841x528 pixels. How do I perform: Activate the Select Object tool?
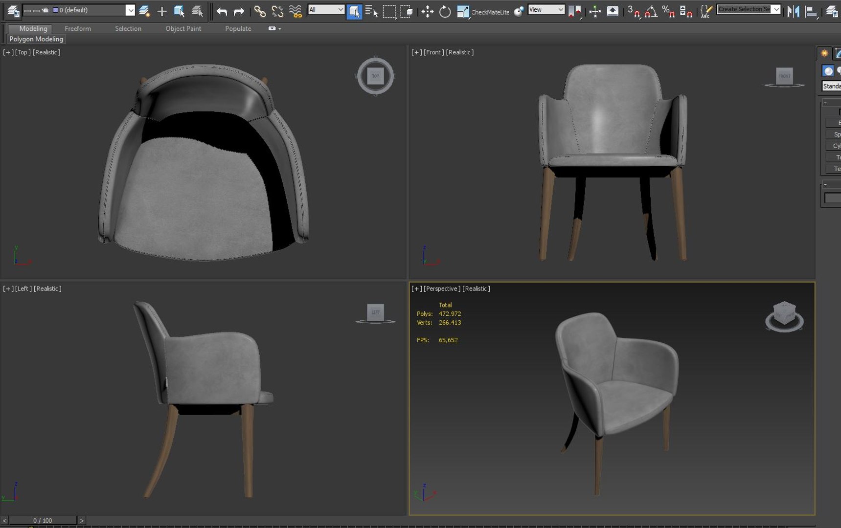[x=354, y=11]
